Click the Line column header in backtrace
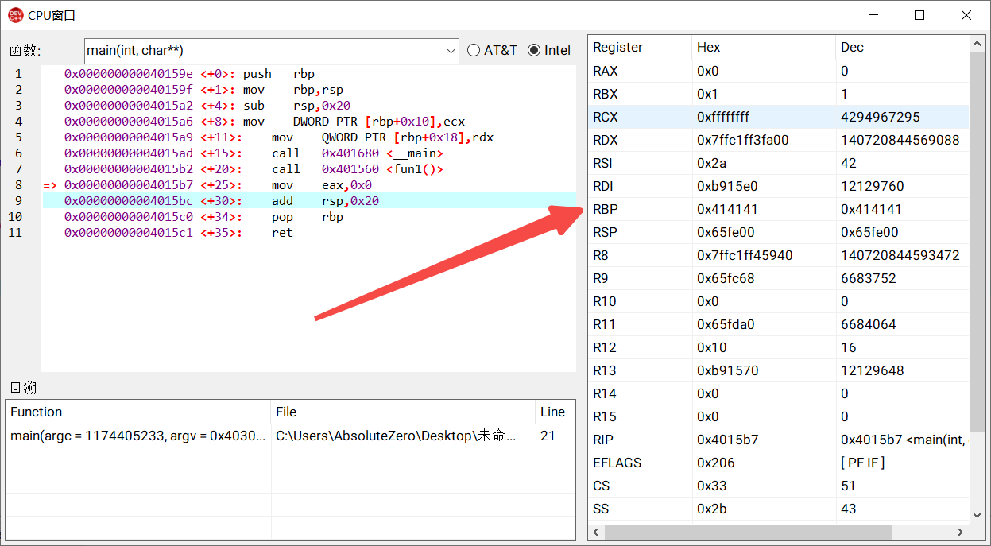Screen dimensions: 991x546 click(554, 412)
